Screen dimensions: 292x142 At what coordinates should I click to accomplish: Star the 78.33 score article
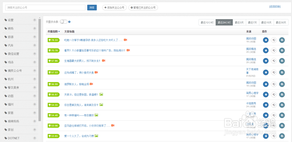tap(266, 40)
